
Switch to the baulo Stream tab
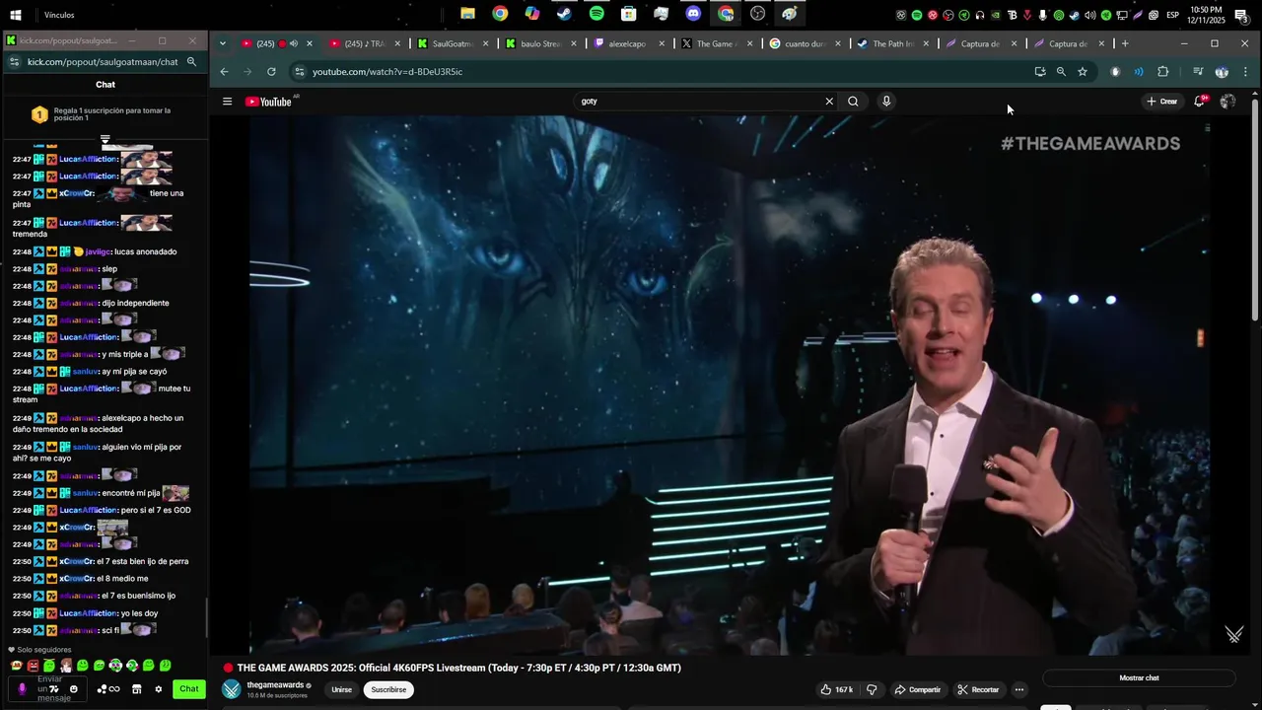pos(540,43)
